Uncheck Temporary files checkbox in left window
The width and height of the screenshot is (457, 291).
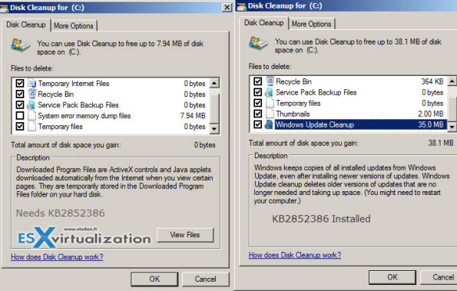tap(20, 127)
